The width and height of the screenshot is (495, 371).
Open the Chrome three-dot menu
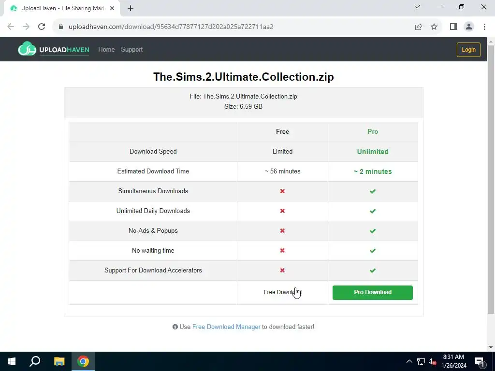484,27
